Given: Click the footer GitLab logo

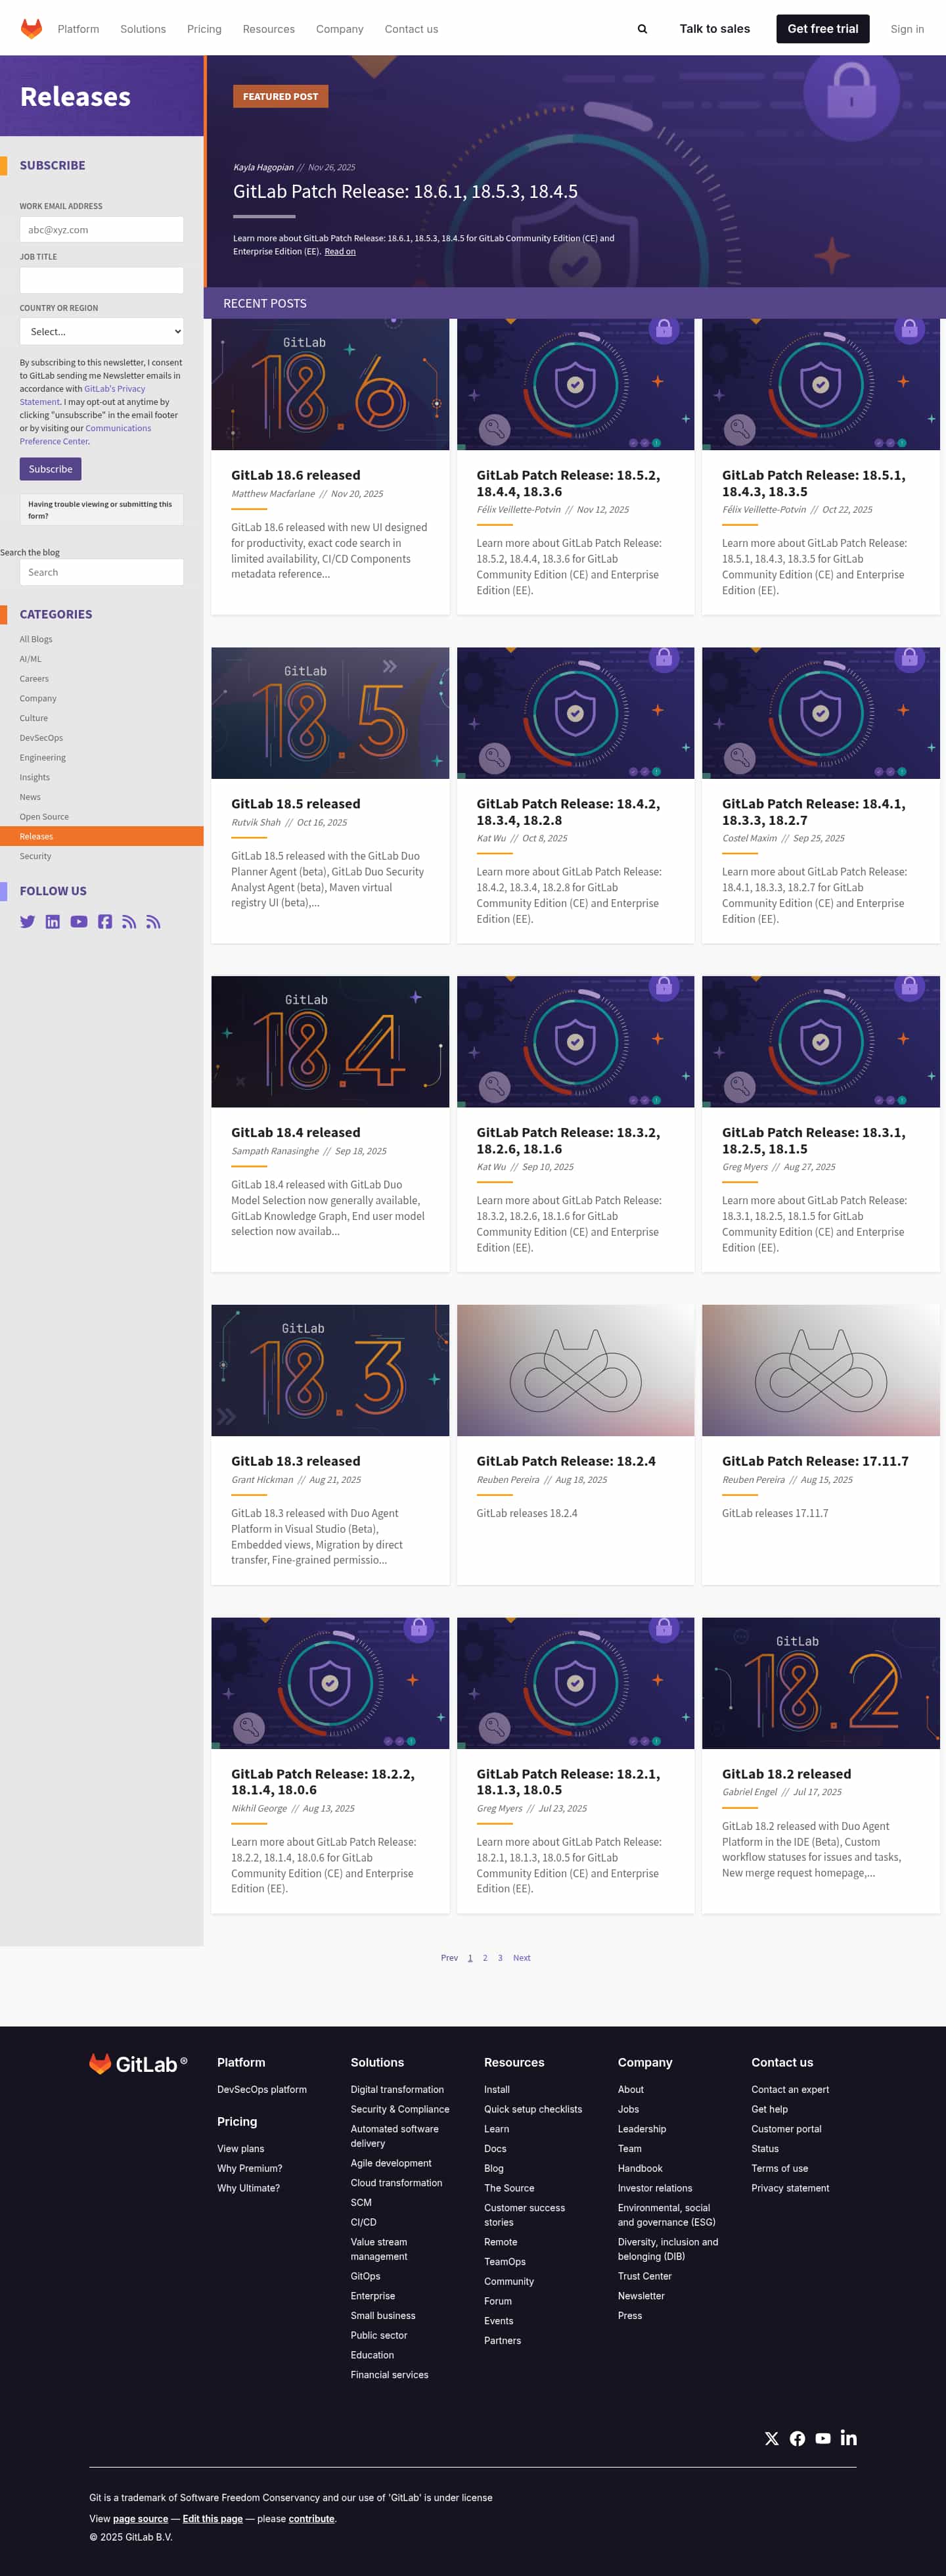Looking at the screenshot, I should pos(138,2064).
